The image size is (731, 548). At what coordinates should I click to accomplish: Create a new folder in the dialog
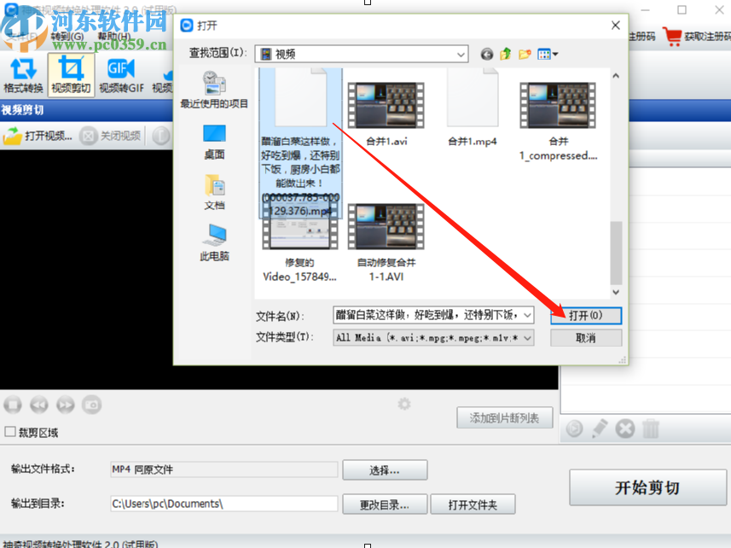pyautogui.click(x=525, y=54)
